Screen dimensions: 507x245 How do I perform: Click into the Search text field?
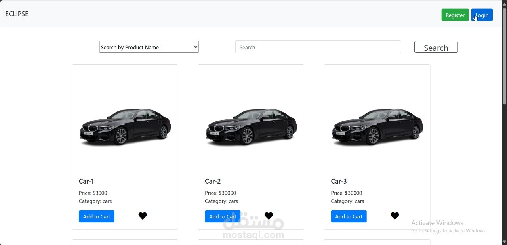coord(318,47)
